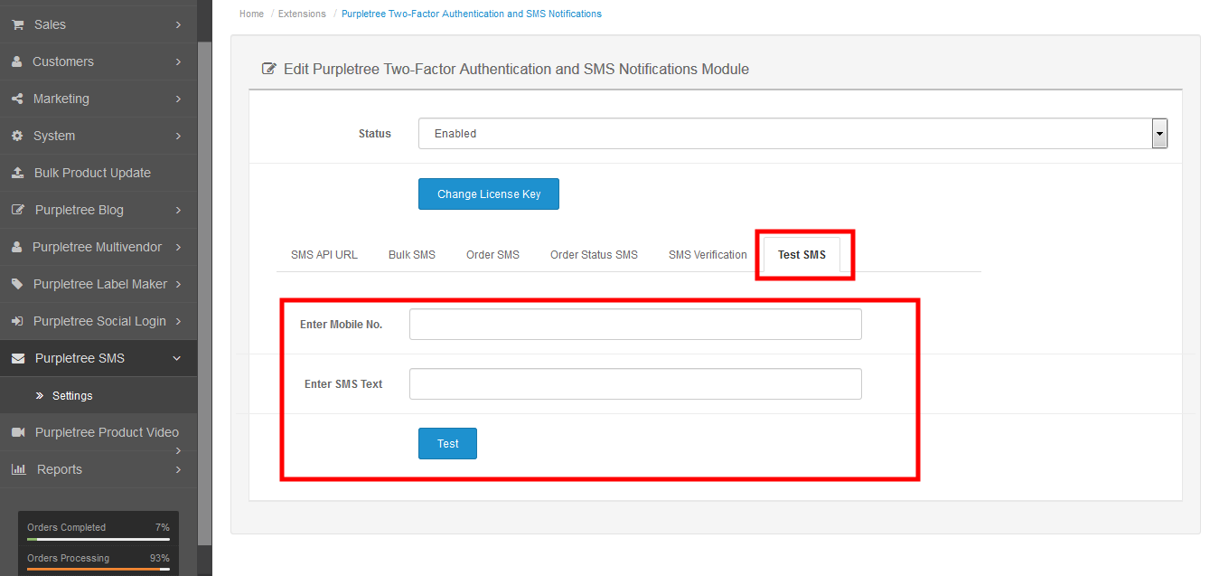Click the double-arrow icon before Settings
The image size is (1219, 576).
[x=40, y=396]
